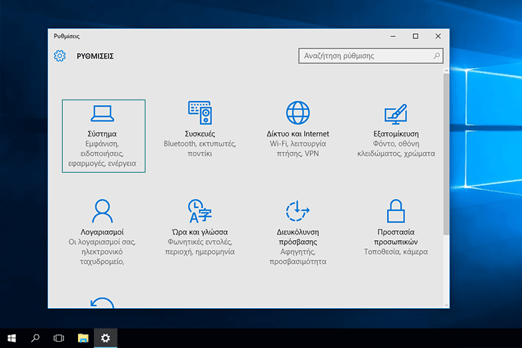Click the Ώρα και γλώσσα label
This screenshot has height=348, width=522.
pyautogui.click(x=200, y=232)
